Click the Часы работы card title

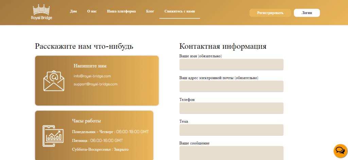[86, 121]
